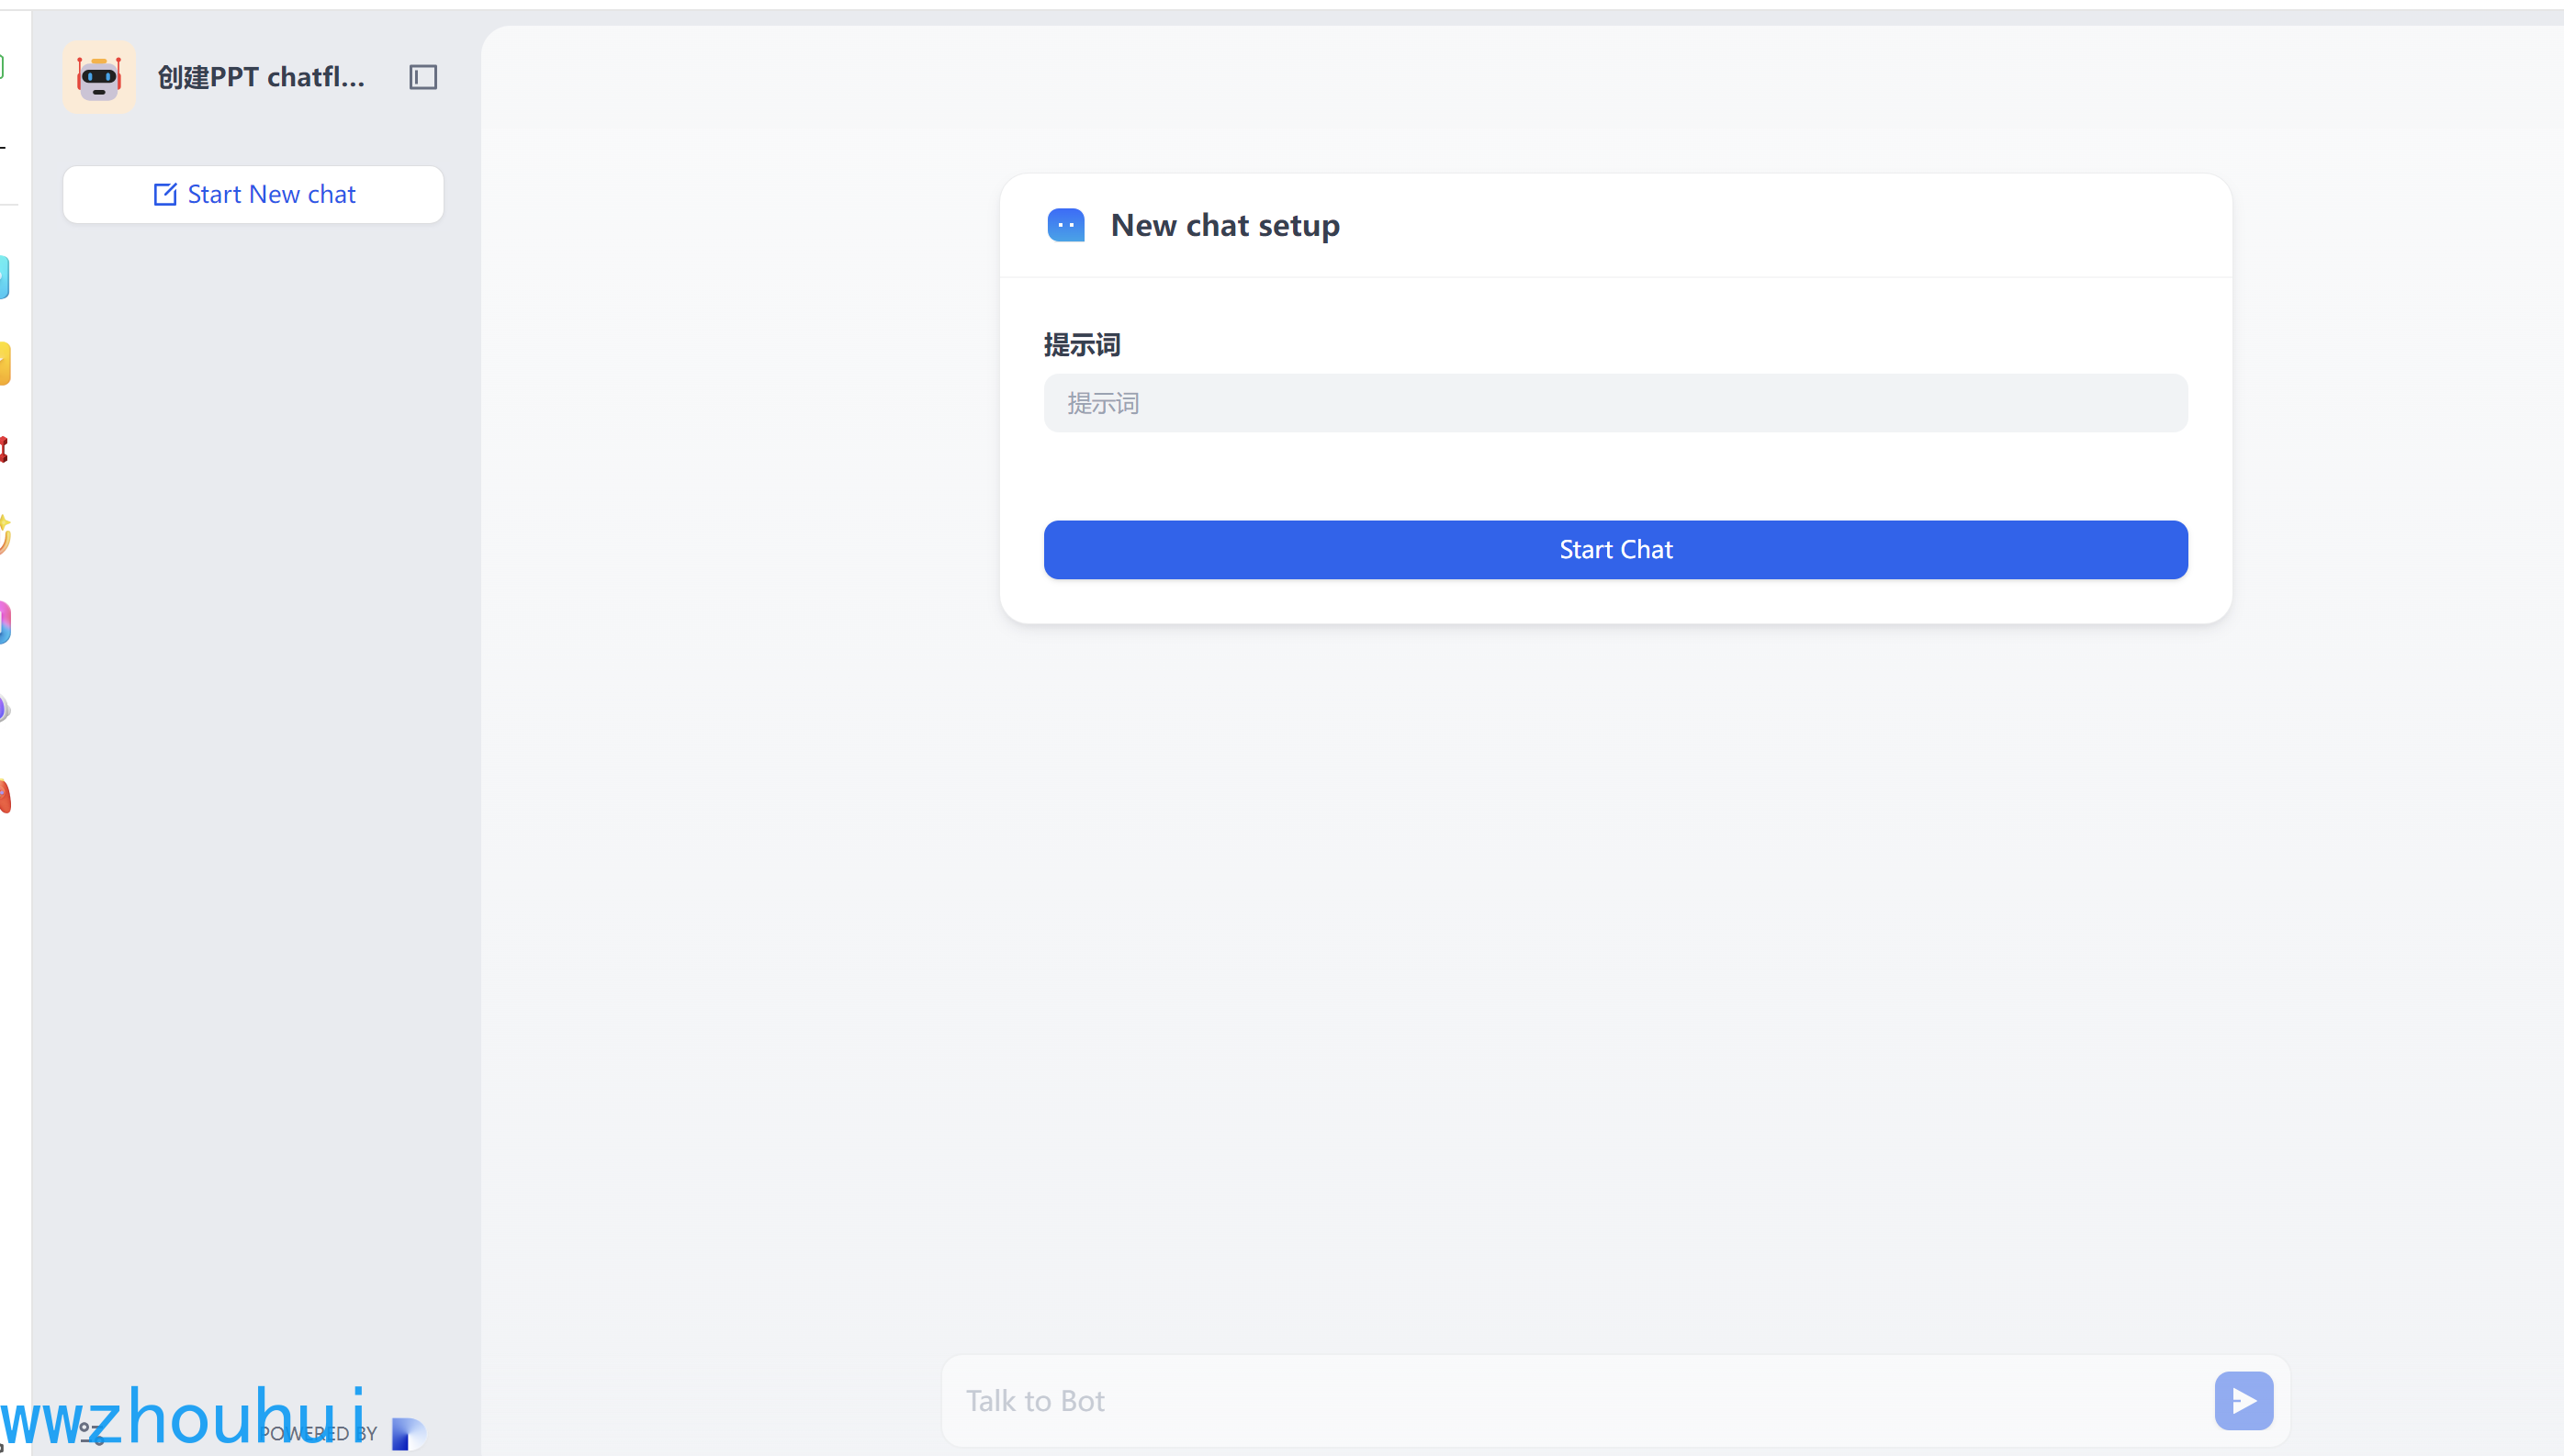Screen dimensions: 2564x1456
Task: Click the New chat setup header
Action: [x=1224, y=225]
